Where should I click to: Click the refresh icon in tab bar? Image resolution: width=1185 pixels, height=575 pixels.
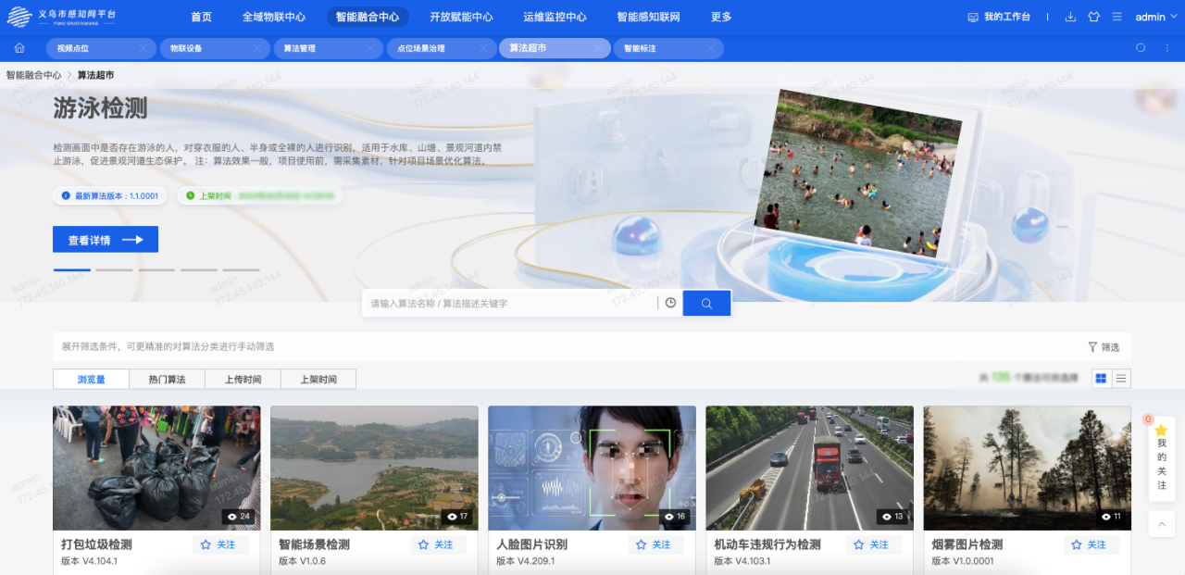1141,48
